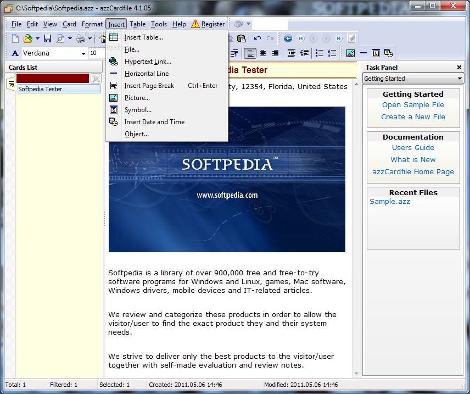Viewport: 470px width, 394px height.
Task: Choose Insert Date and Time menu entry
Action: pos(167,122)
